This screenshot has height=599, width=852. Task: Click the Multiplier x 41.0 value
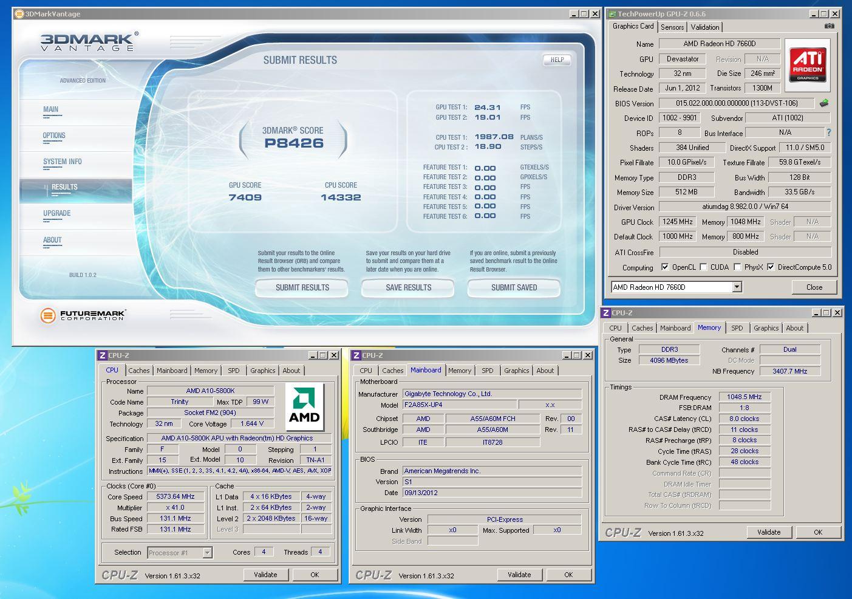tap(175, 507)
